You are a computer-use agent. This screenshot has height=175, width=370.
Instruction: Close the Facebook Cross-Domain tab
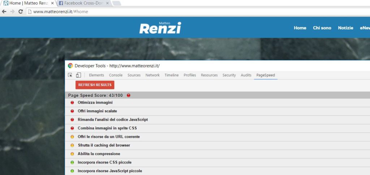(108, 3)
